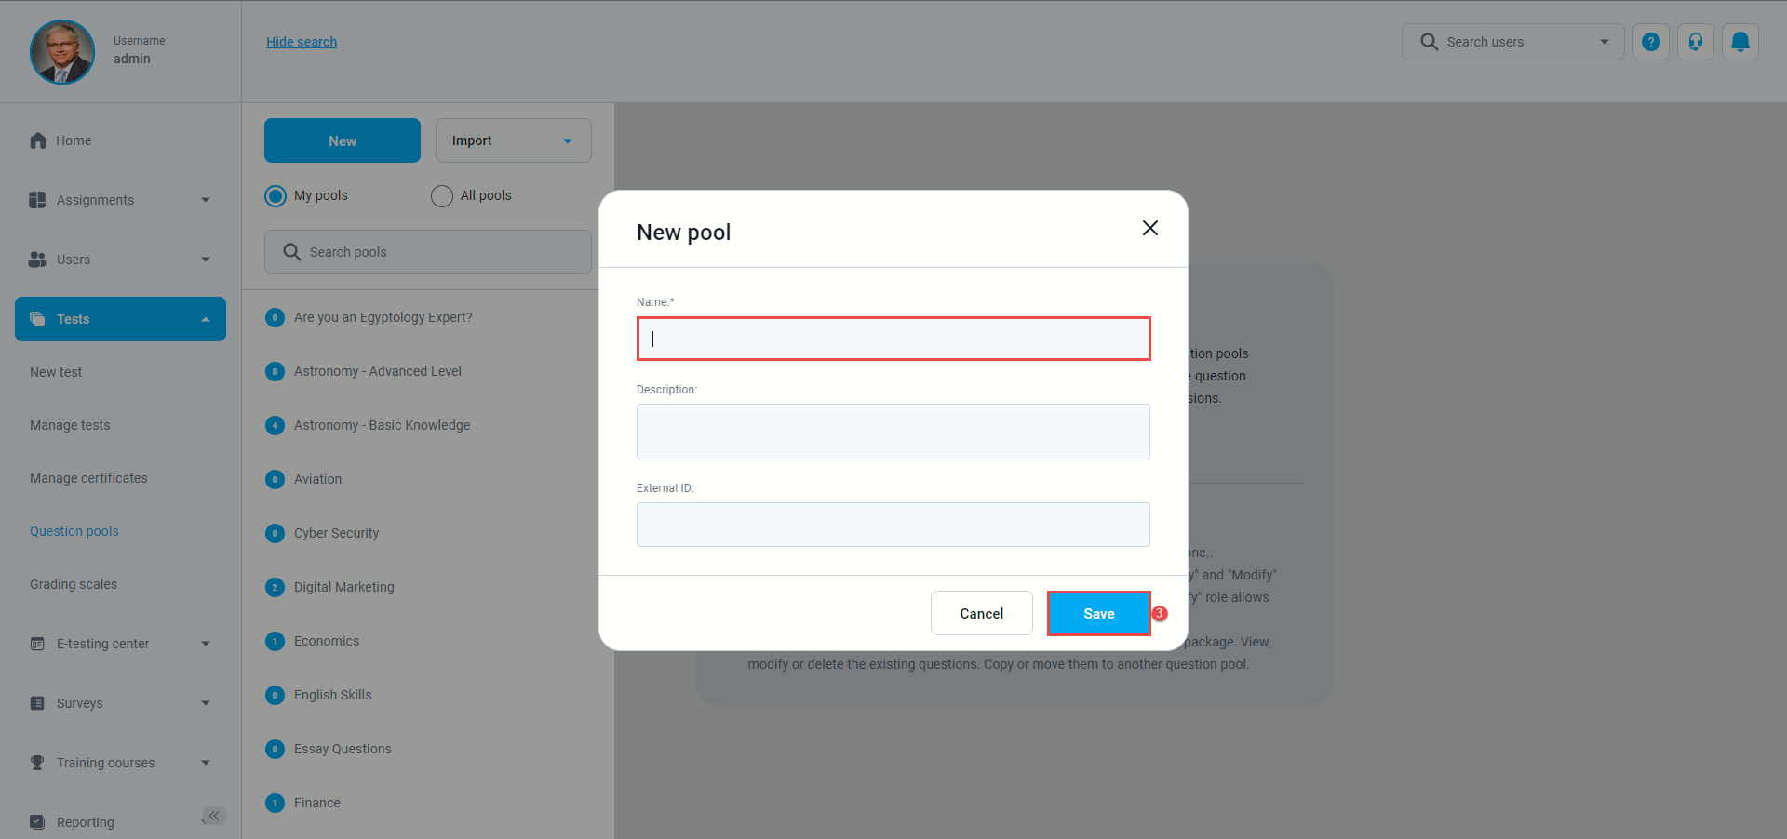Click the admin profile avatar

(62, 52)
